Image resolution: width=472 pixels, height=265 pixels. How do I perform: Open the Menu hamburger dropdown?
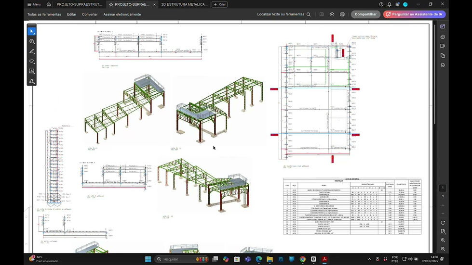[34, 4]
